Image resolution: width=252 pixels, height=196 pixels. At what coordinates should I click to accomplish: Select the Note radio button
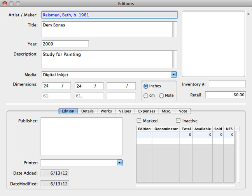161,96
